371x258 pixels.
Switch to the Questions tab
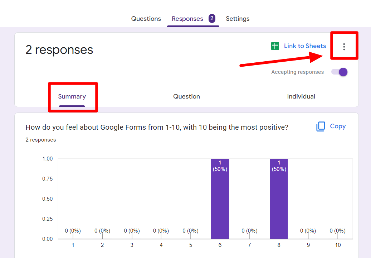(x=146, y=19)
